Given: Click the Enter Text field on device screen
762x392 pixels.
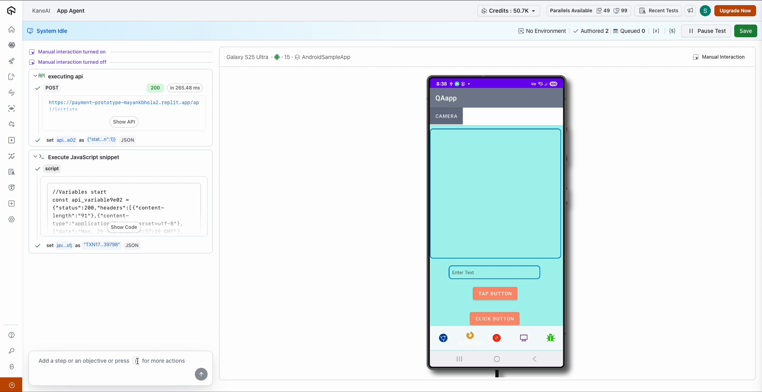Looking at the screenshot, I should (494, 272).
